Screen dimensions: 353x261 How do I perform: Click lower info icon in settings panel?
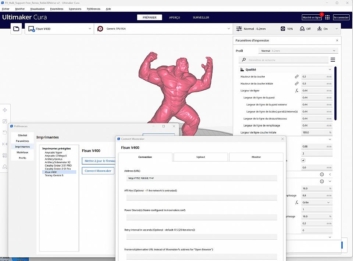322,181
